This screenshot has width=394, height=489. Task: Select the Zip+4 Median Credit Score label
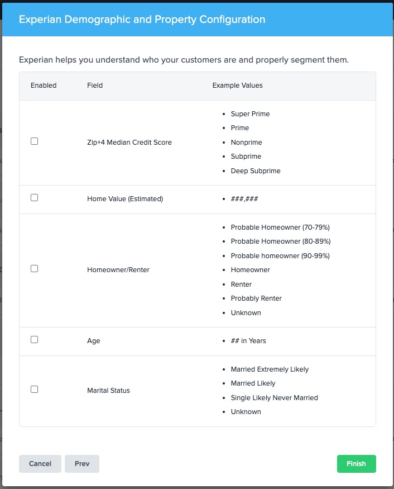point(129,143)
